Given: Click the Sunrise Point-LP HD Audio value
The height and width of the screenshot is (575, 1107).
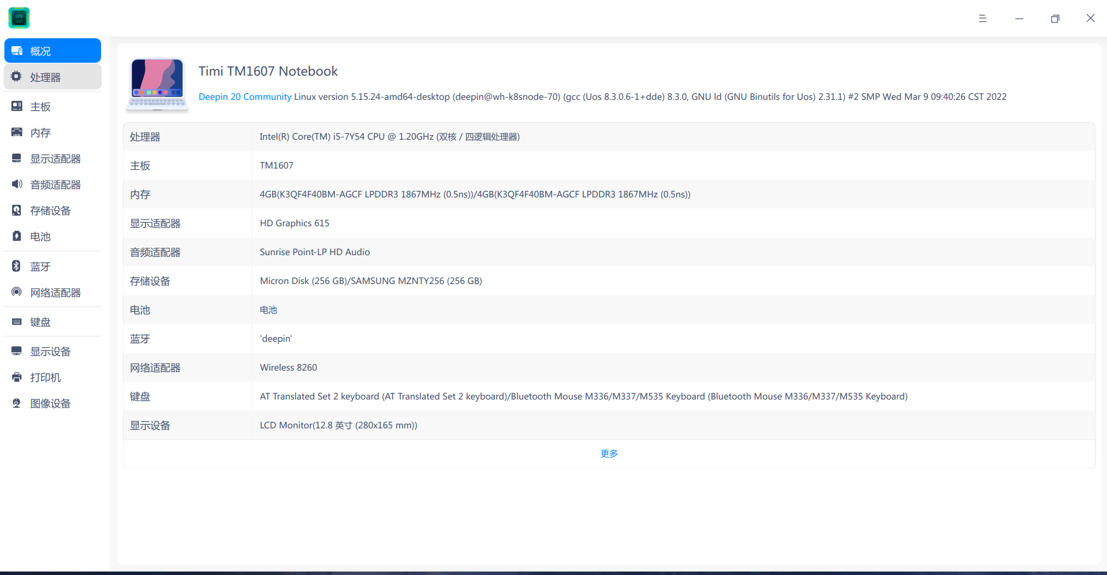Looking at the screenshot, I should point(315,252).
